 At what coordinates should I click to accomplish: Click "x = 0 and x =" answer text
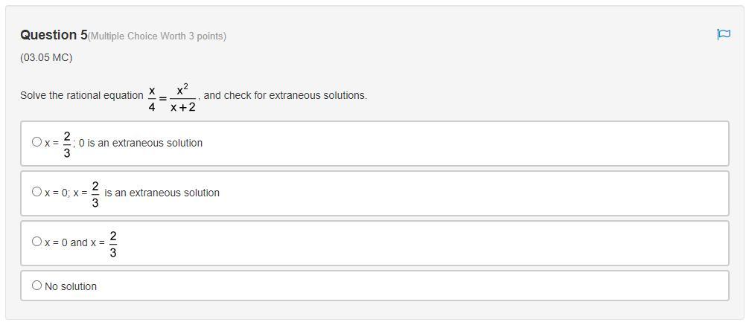pos(74,242)
